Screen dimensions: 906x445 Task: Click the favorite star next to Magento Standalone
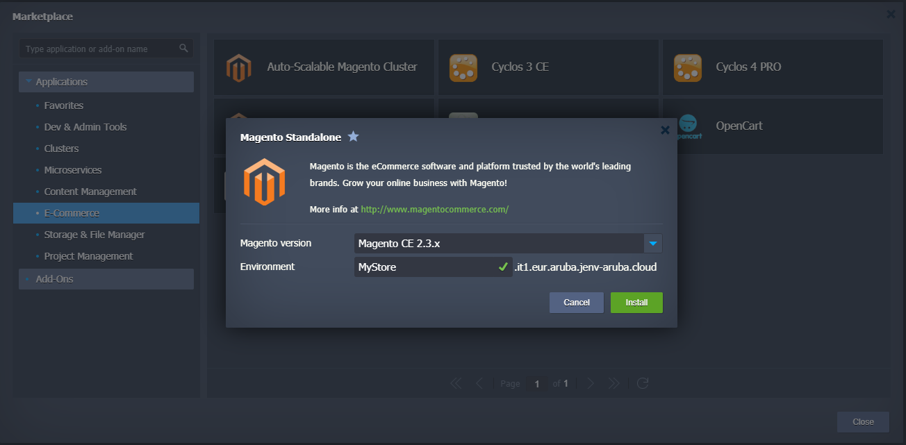coord(353,137)
